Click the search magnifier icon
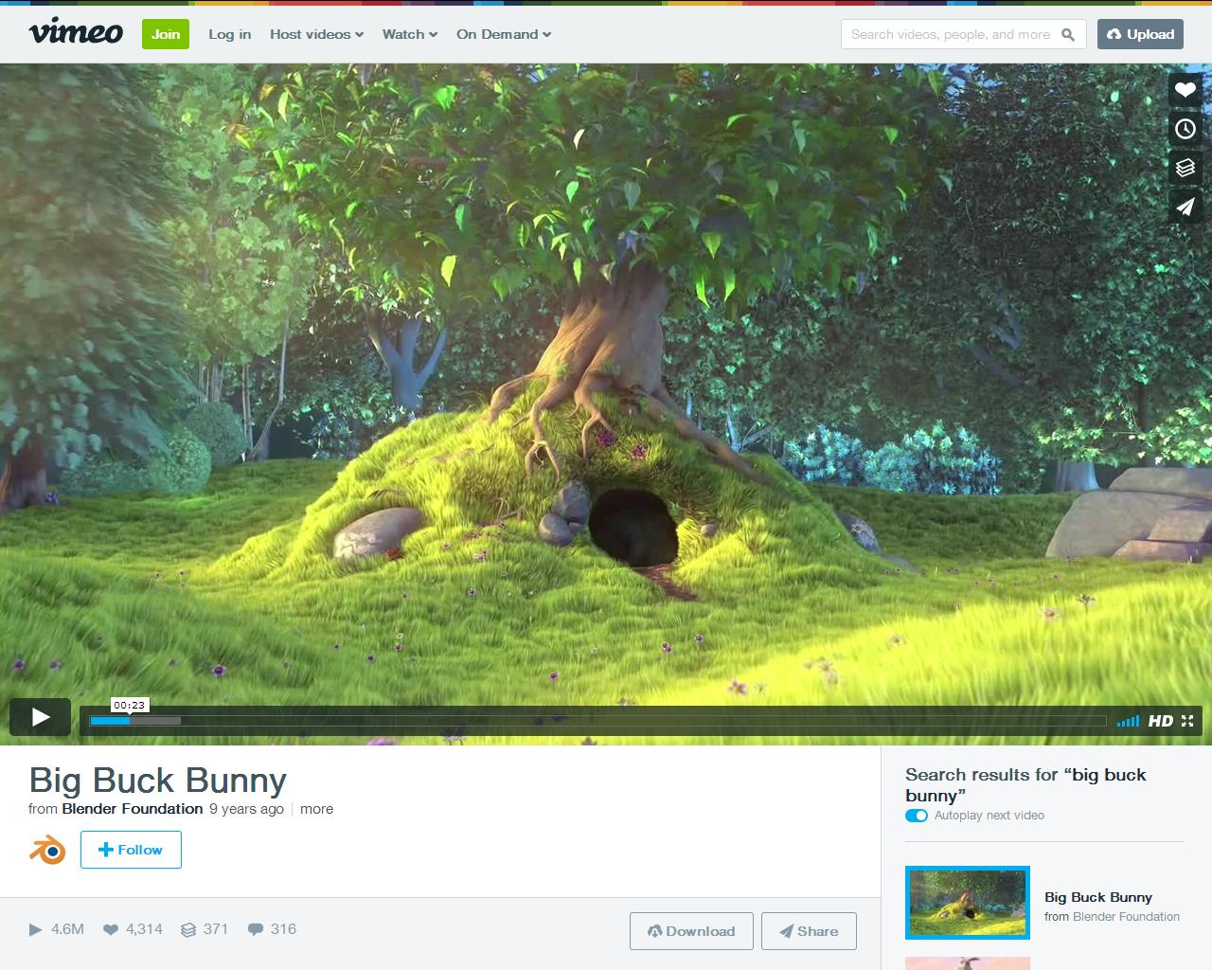This screenshot has height=970, width=1212. (x=1068, y=34)
